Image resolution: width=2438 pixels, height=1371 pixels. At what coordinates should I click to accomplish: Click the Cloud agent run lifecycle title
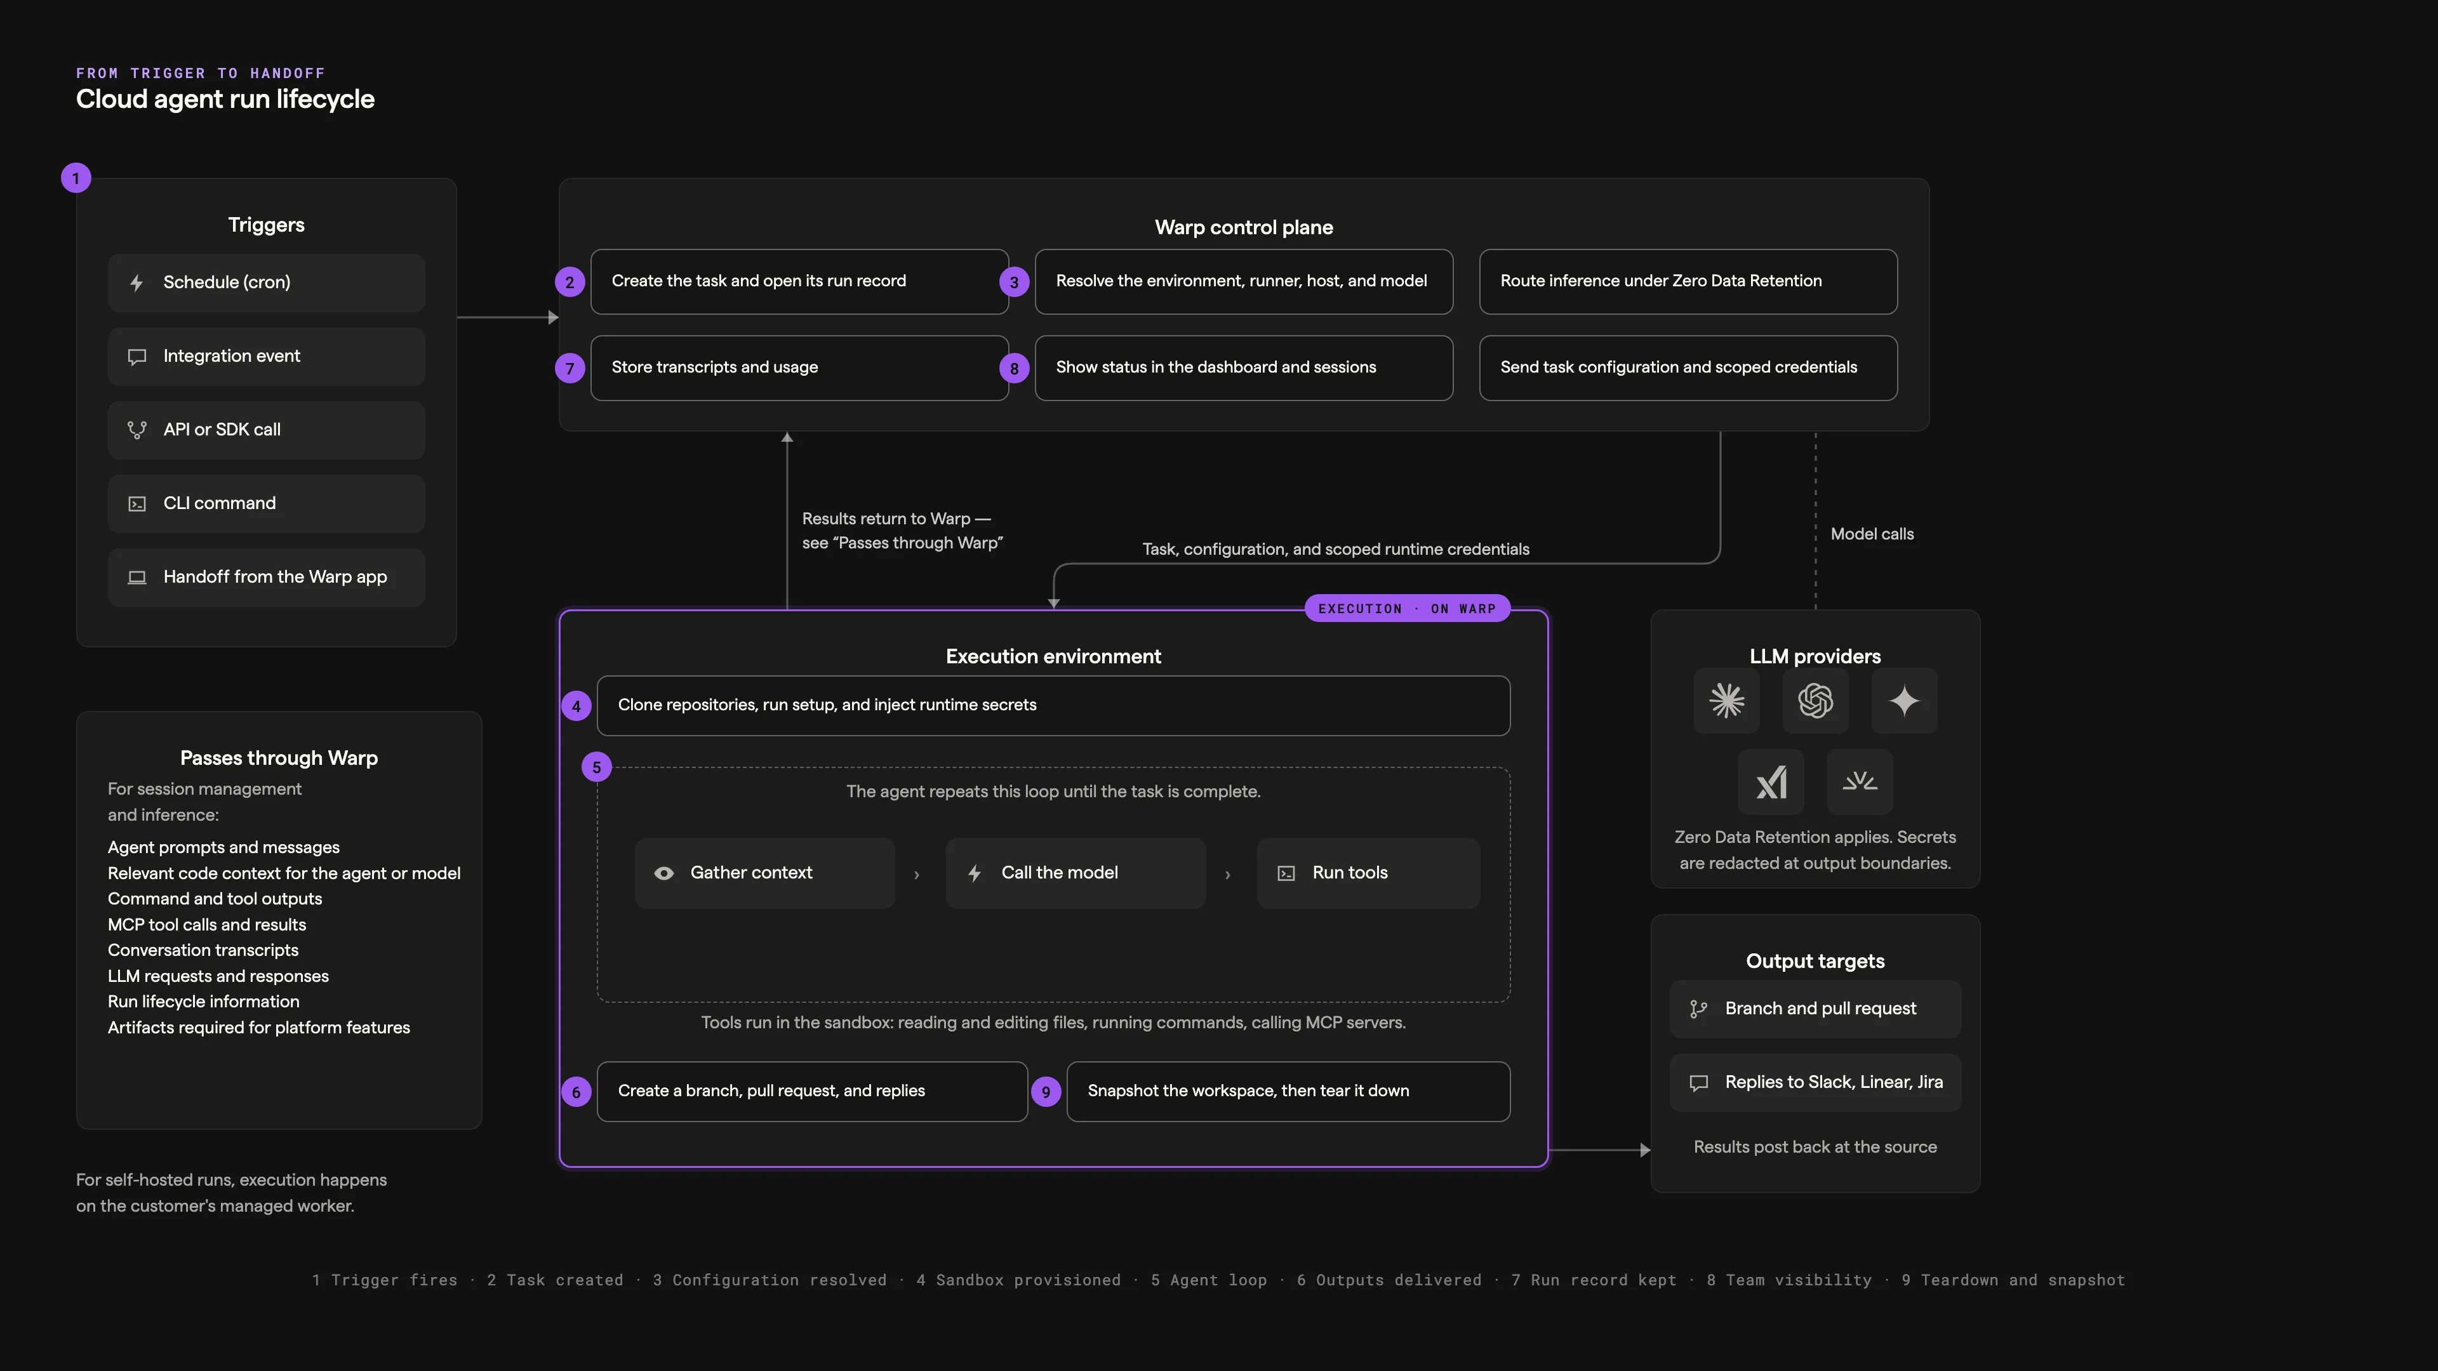coord(225,100)
